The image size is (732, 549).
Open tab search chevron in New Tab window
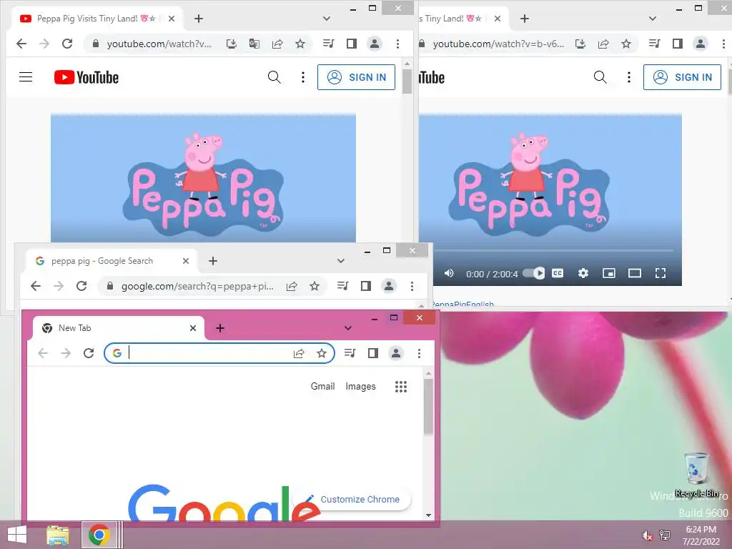[348, 328]
